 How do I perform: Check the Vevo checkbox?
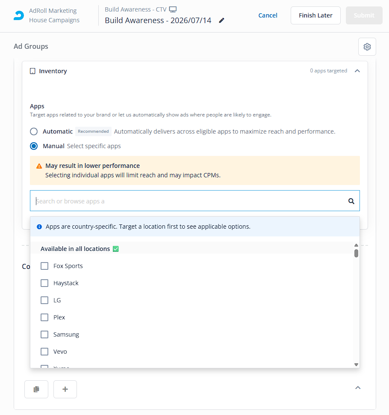coord(44,352)
